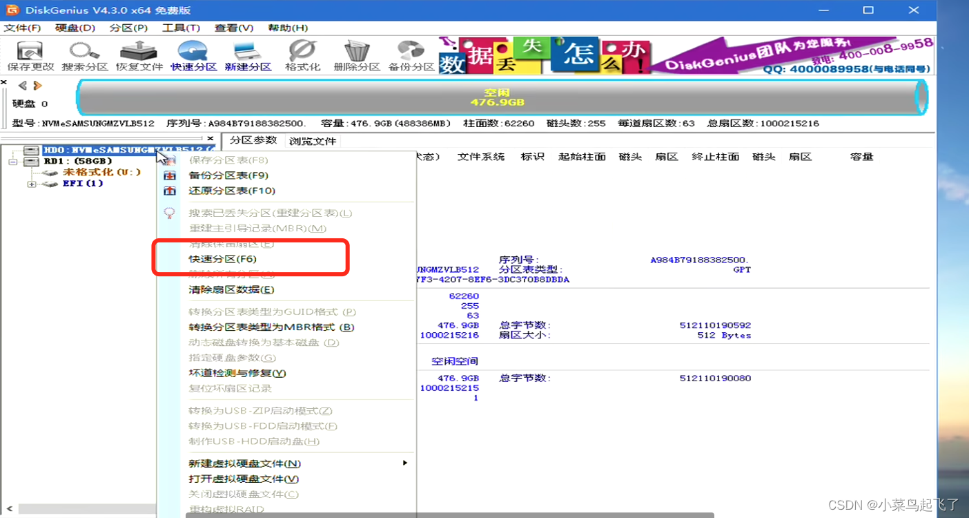Select the RD1:(58GB) tree item

[x=78, y=161]
